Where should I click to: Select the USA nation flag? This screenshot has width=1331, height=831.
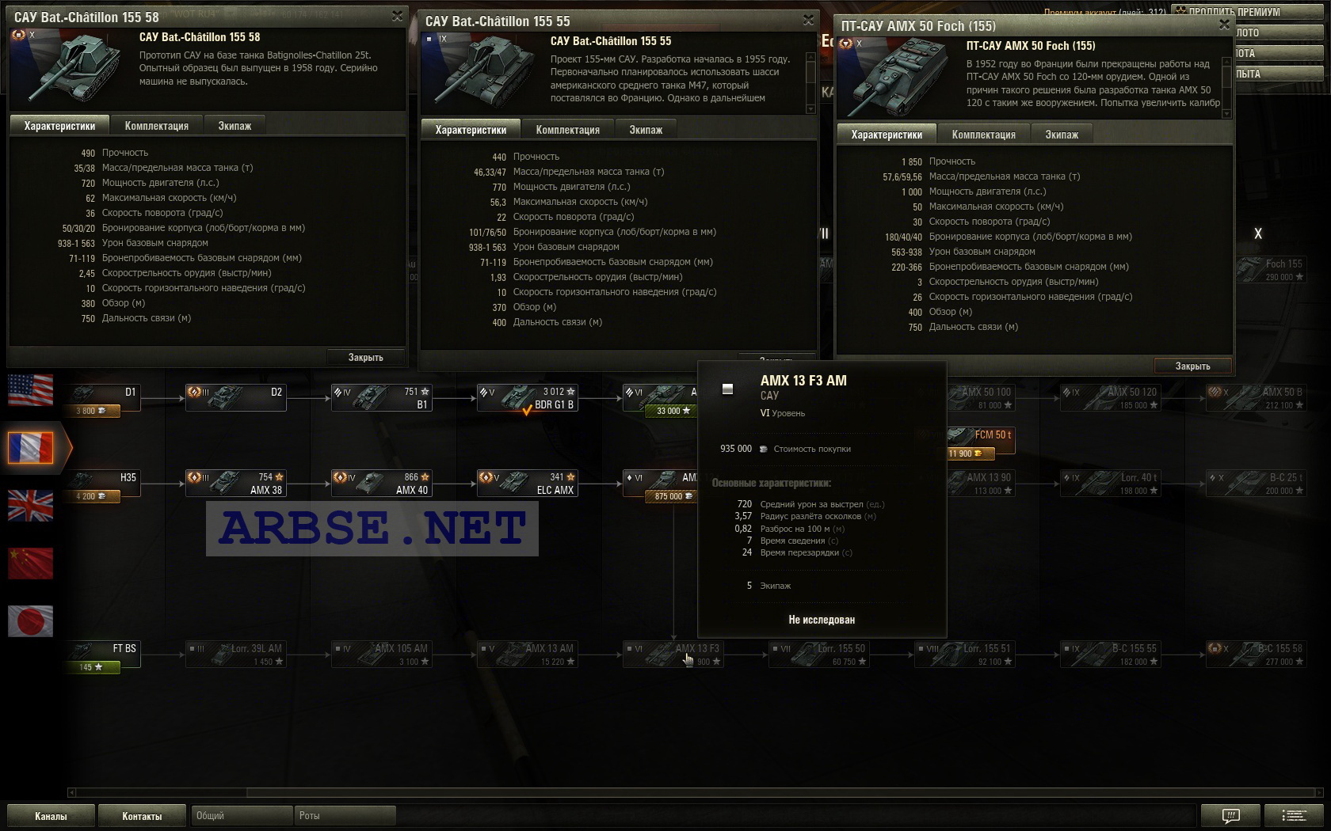[x=30, y=390]
